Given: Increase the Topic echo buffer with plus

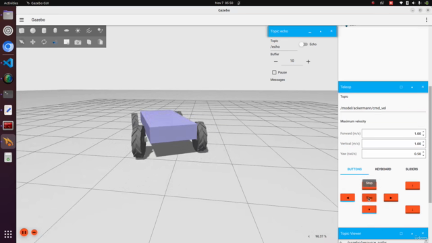Looking at the screenshot, I should coord(308,61).
